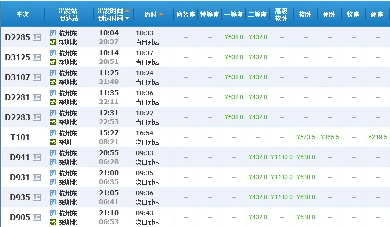390x227 pixels.
Task: Click the 高级软卧 column header
Action: pos(282,15)
